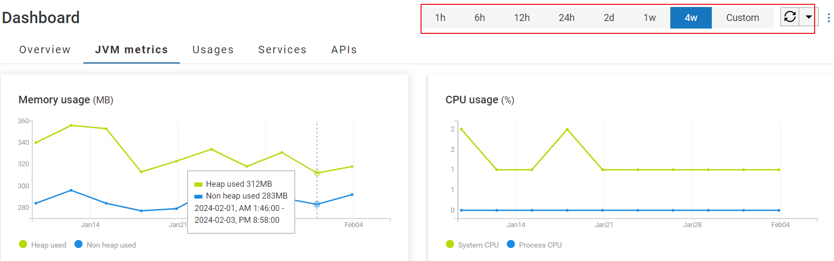Set time range to 24h
The image size is (834, 261).
[566, 18]
